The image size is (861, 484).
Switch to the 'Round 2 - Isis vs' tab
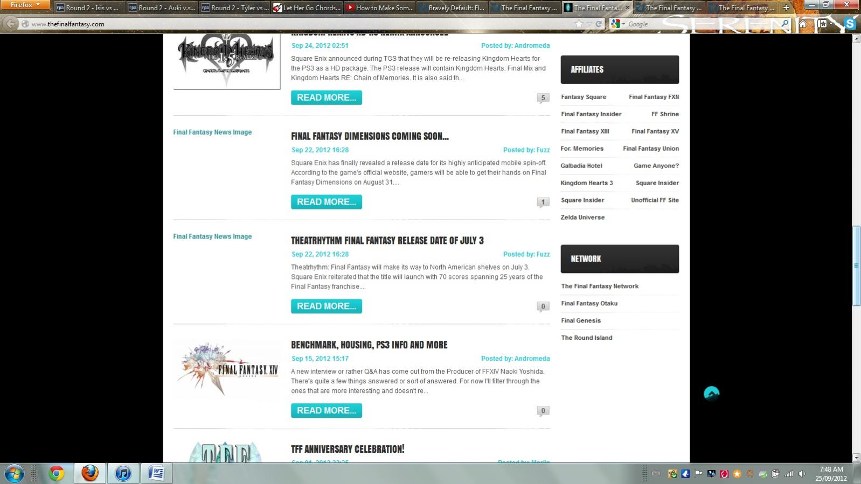click(88, 8)
